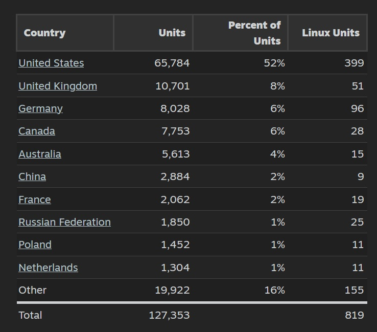Click the Percent of Units header
Screen dimensions: 377x332
pos(240,33)
